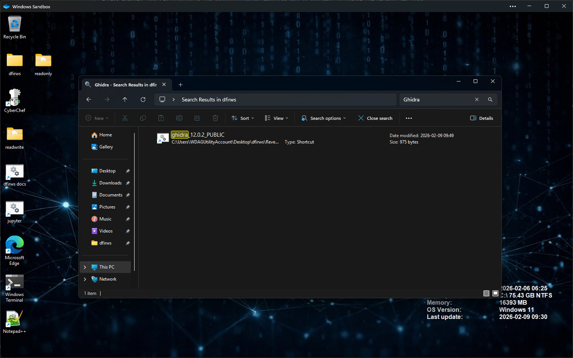Select the ghidra_12.0.2_PUBLIC shortcut result
Screen dimensions: 573x358
(x=198, y=135)
